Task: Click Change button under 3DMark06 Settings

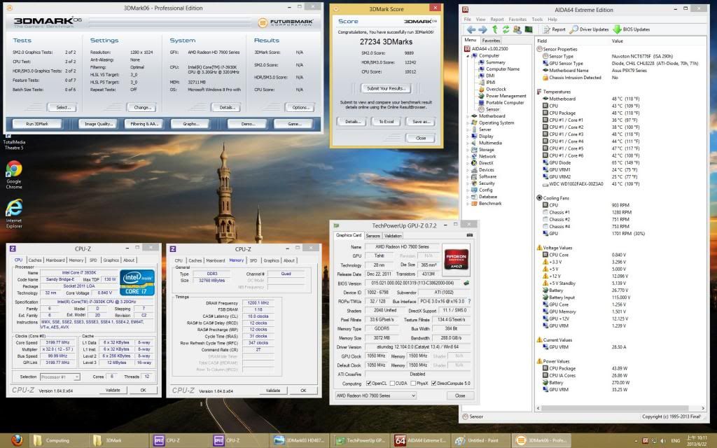Action: 142,107
